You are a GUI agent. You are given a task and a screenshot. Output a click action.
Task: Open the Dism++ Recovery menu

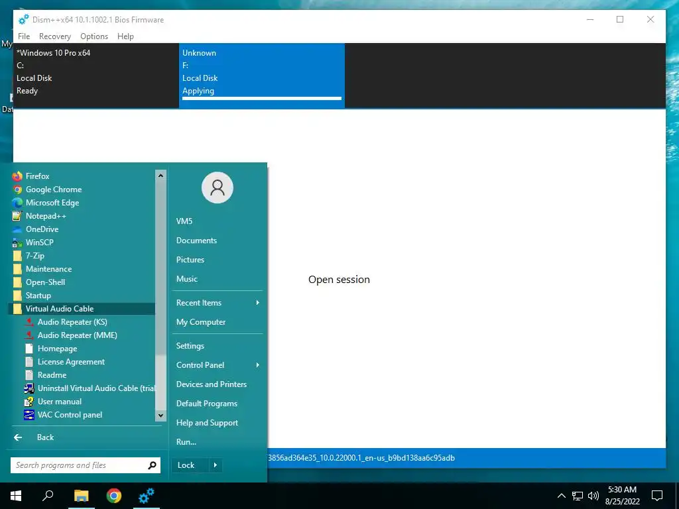[x=55, y=36]
